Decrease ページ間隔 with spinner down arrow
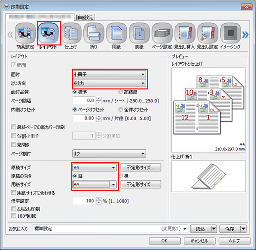Screen dimensions: 256x250 coord(99,102)
